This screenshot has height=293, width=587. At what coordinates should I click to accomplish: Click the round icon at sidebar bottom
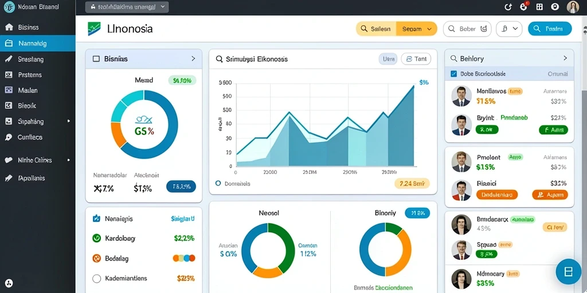point(10,283)
